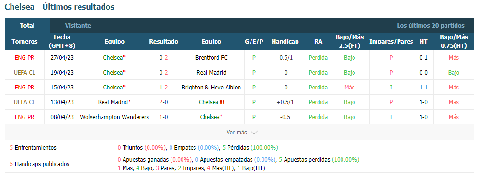Click the Impares/Pares column header
The width and height of the screenshot is (479, 177).
coord(391,42)
